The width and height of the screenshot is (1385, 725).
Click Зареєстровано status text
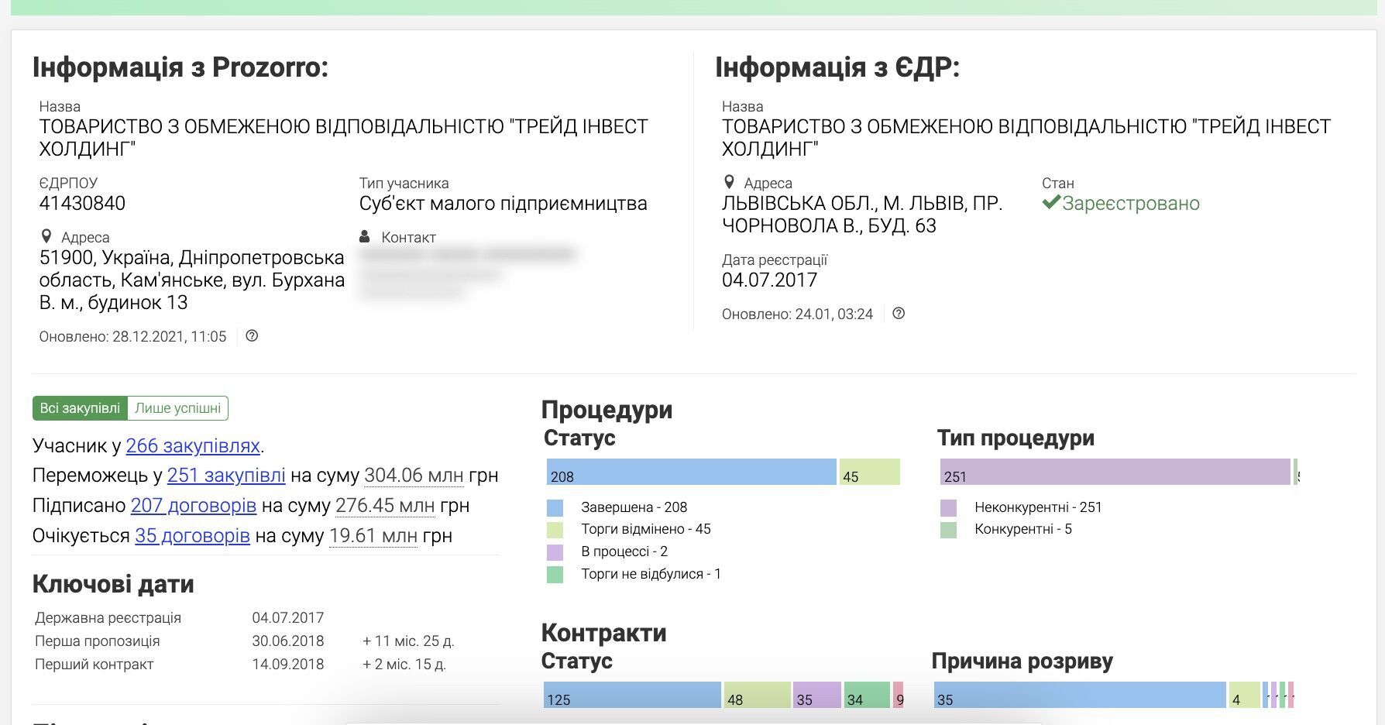tap(1131, 203)
